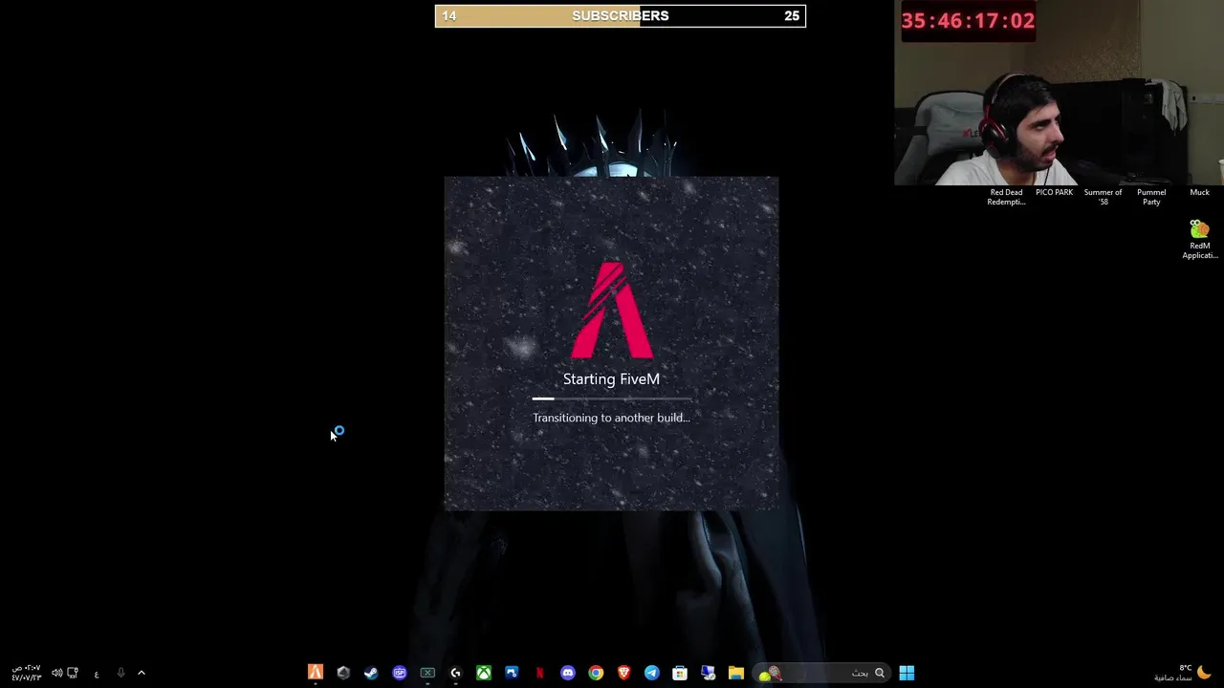This screenshot has height=688, width=1224.
Task: Click the Starting FiveM text
Action: (x=611, y=379)
